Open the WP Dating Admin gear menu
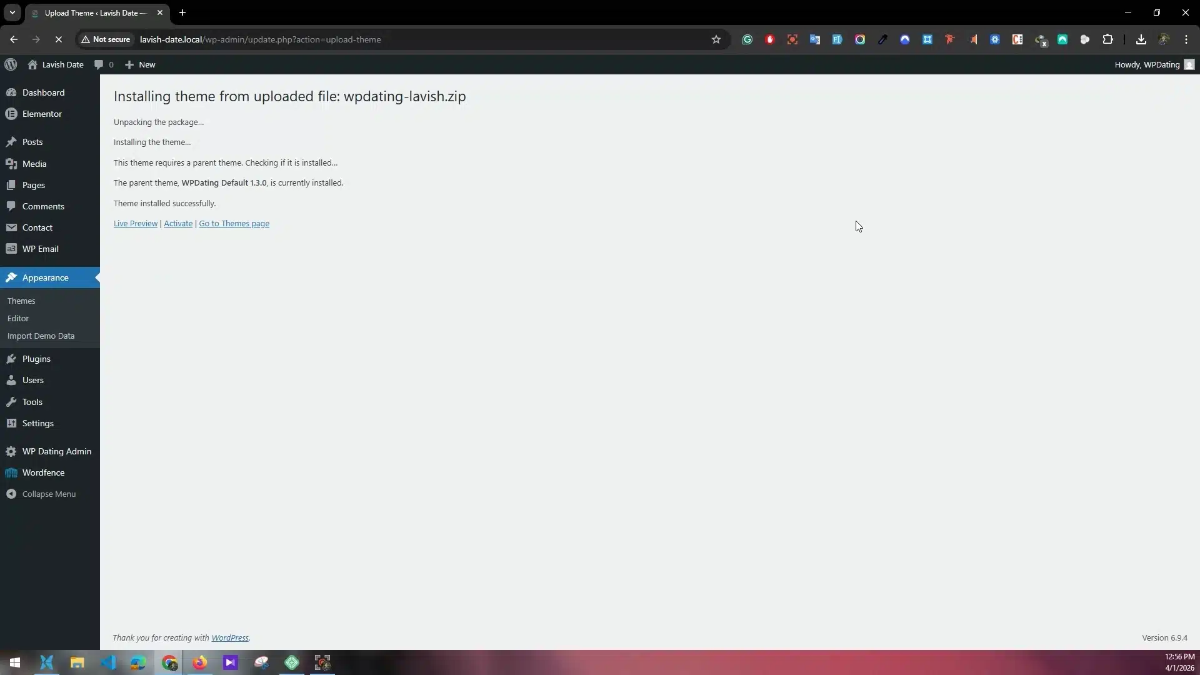The width and height of the screenshot is (1200, 675). 11,451
